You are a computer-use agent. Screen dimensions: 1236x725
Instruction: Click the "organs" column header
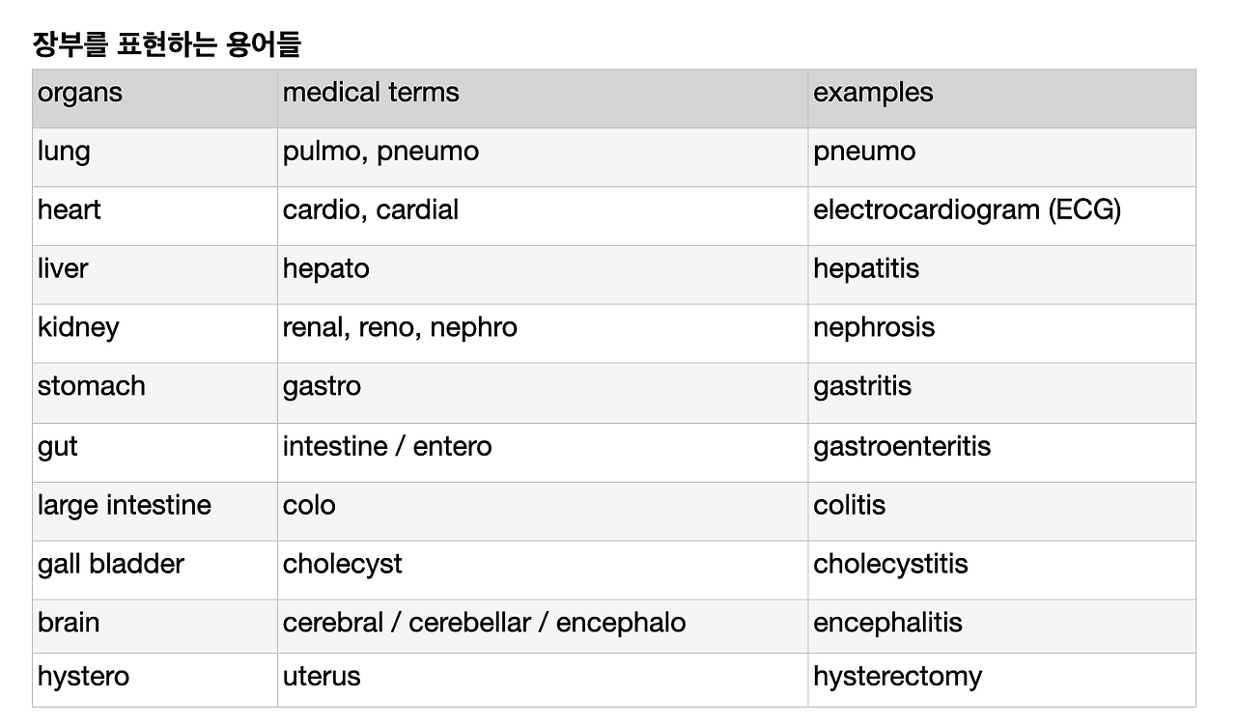(80, 93)
